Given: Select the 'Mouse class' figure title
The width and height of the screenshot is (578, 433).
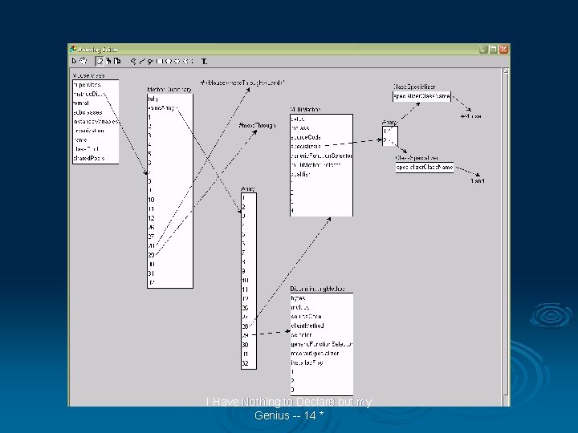Looking at the screenshot, I should coord(88,75).
